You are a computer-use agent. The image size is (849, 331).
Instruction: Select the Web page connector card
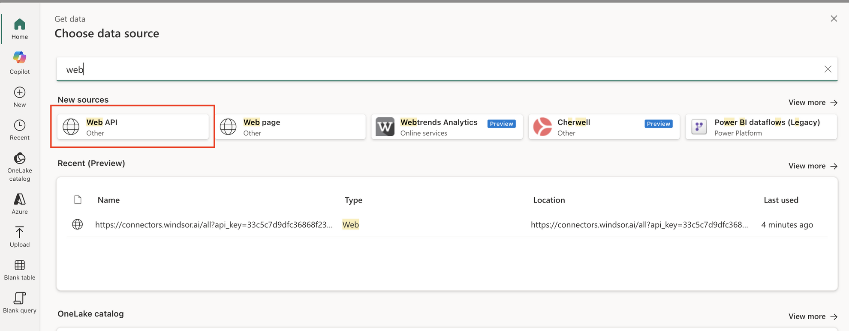coord(290,127)
